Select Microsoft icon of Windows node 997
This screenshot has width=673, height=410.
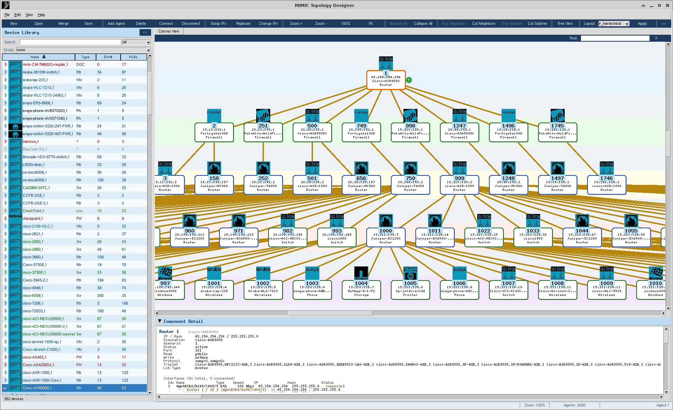click(x=165, y=273)
